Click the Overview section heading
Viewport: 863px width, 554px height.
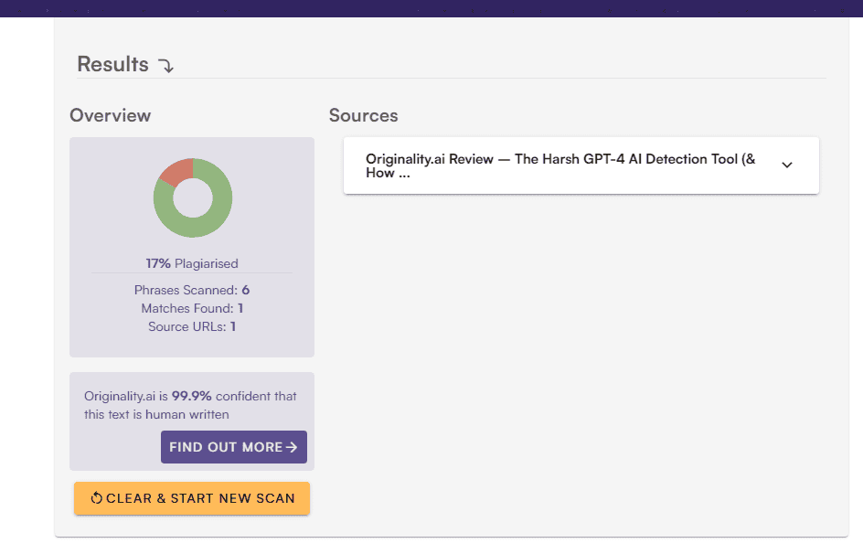coord(111,115)
